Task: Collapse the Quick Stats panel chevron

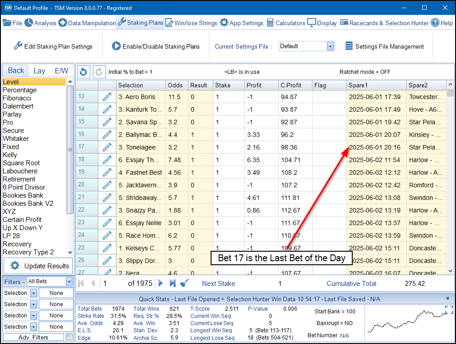Action: point(447,299)
